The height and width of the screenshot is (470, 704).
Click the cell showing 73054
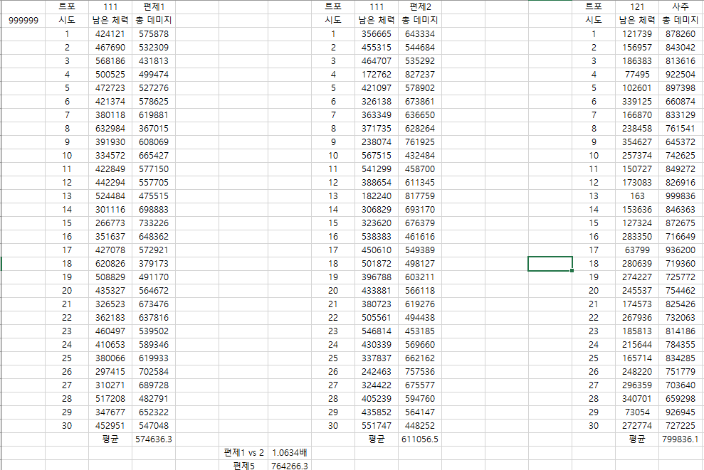tap(636, 412)
